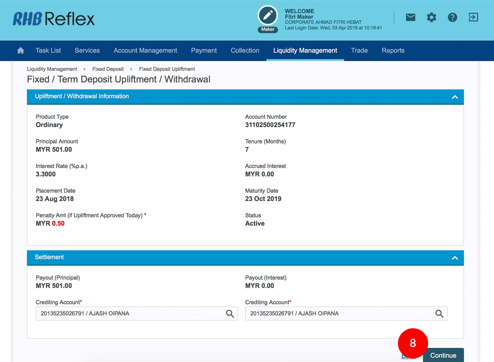
Task: Click the Continue button
Action: (443, 355)
